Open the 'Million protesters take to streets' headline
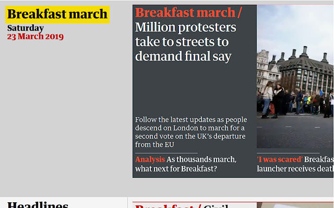This screenshot has width=334, height=208. coord(185,42)
